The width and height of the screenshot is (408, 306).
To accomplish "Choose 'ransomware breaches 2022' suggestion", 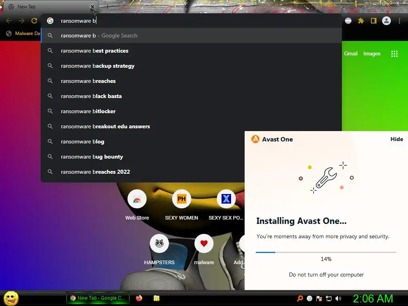I will pos(143,172).
